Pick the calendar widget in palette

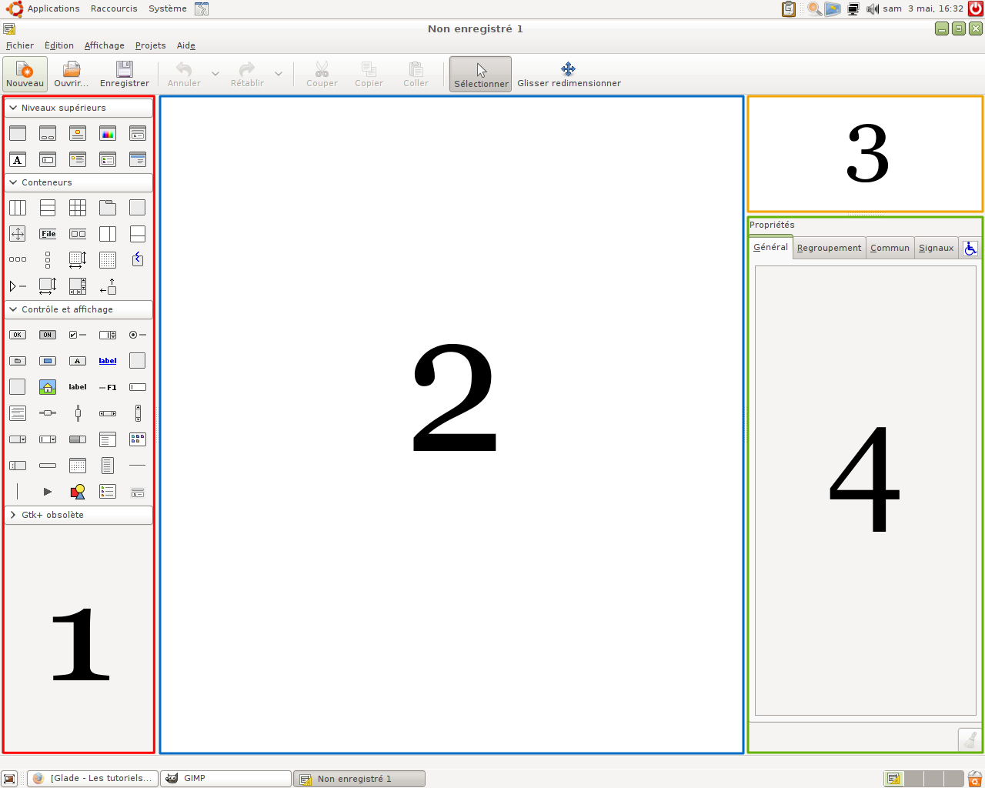tap(78, 466)
